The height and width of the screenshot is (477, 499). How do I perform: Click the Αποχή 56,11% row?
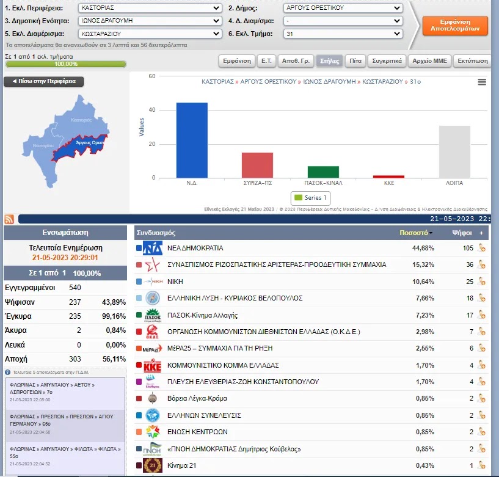(65, 359)
